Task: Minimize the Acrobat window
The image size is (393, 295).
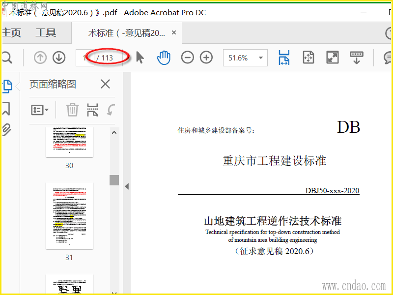Action: [x=364, y=12]
